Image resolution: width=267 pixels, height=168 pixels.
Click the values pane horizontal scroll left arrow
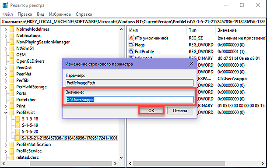click(x=130, y=164)
